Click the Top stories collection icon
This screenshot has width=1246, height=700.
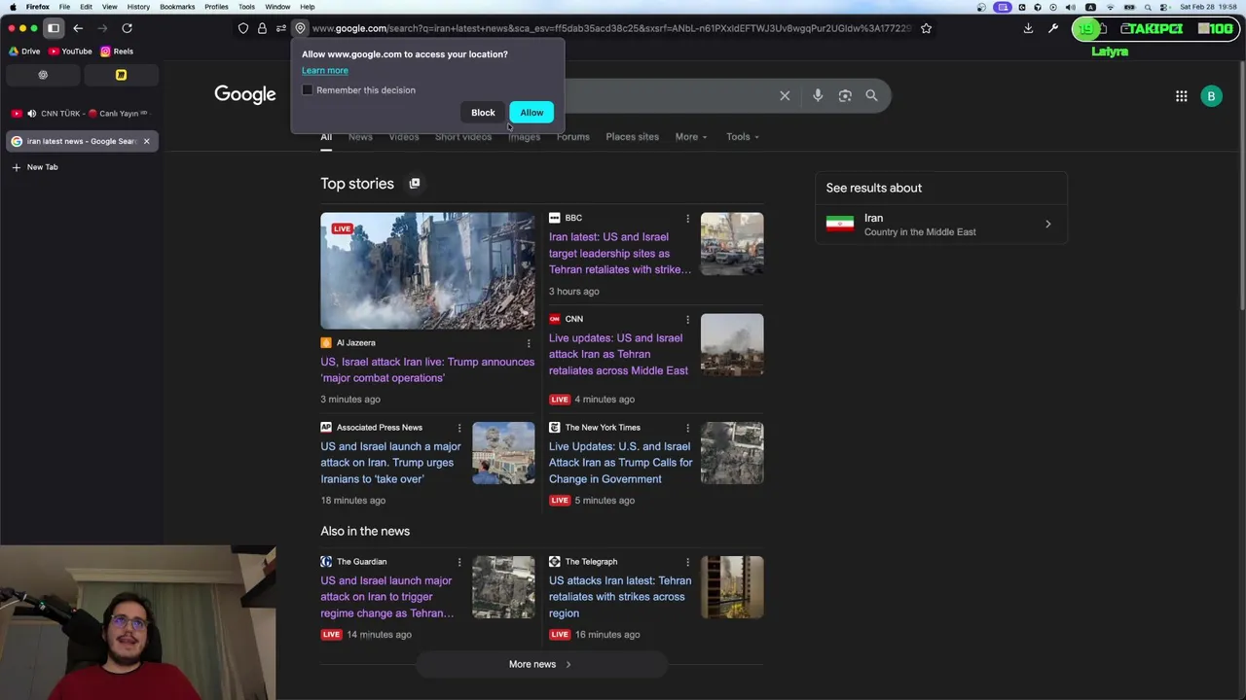coord(415,183)
